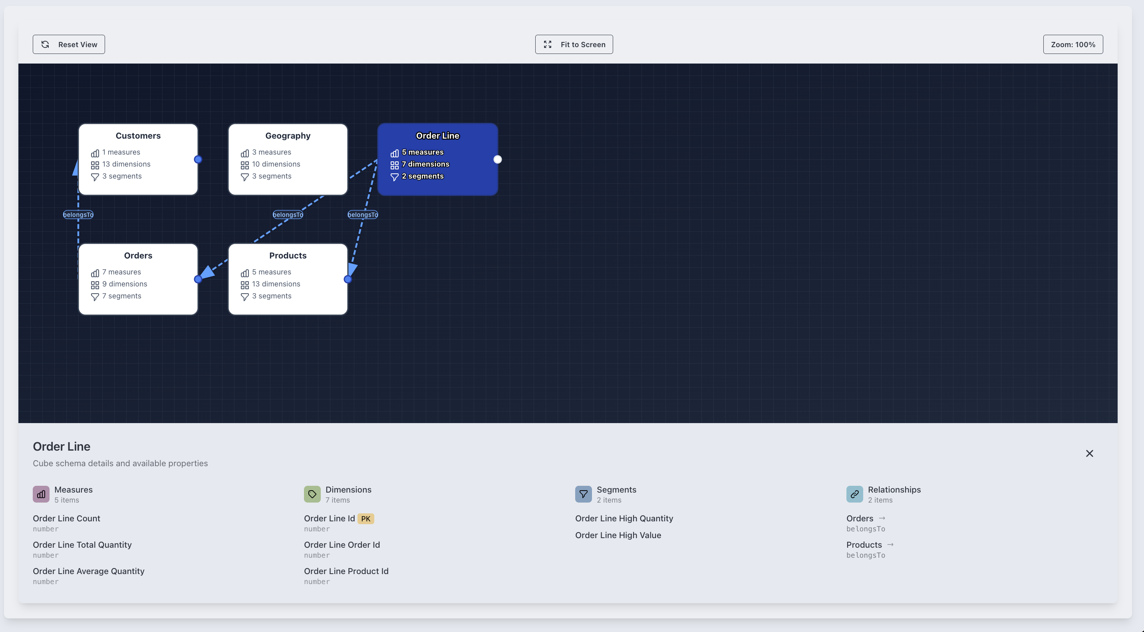The width and height of the screenshot is (1144, 632).
Task: Select the Order Line Product Id dimension
Action: pos(346,571)
